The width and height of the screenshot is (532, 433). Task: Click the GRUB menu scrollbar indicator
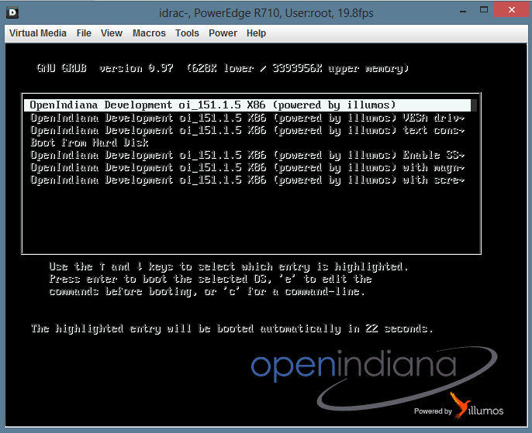[474, 105]
